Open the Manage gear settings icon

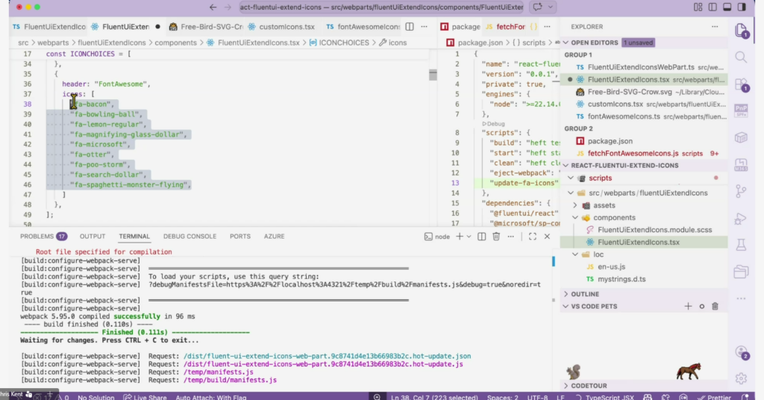[741, 378]
